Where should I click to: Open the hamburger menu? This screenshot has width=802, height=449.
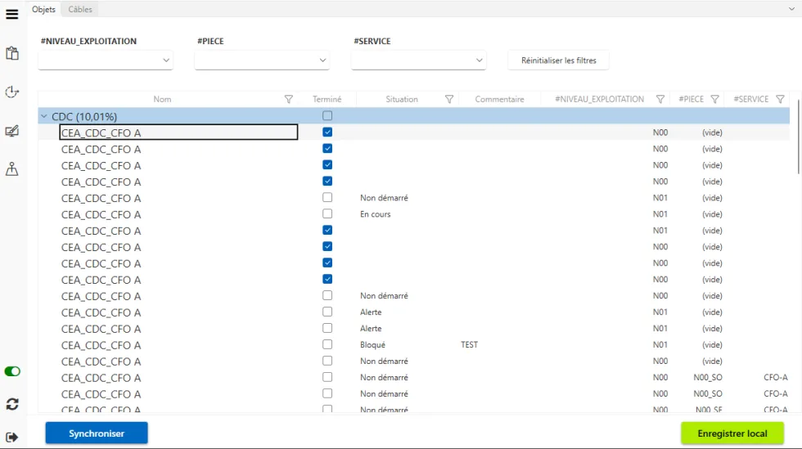pyautogui.click(x=12, y=14)
